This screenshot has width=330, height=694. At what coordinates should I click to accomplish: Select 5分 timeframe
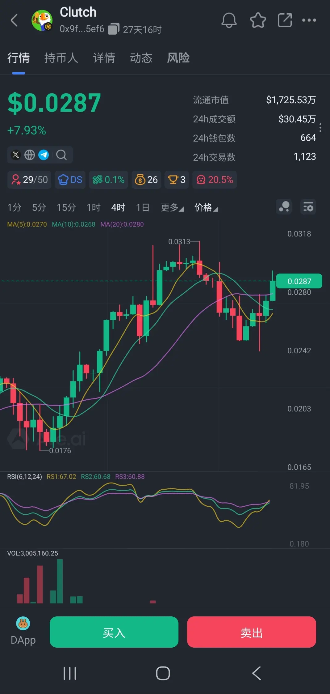point(39,207)
